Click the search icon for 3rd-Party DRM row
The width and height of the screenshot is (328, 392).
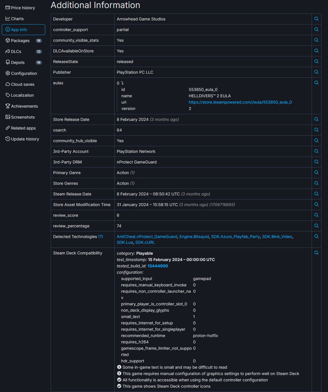click(x=316, y=162)
